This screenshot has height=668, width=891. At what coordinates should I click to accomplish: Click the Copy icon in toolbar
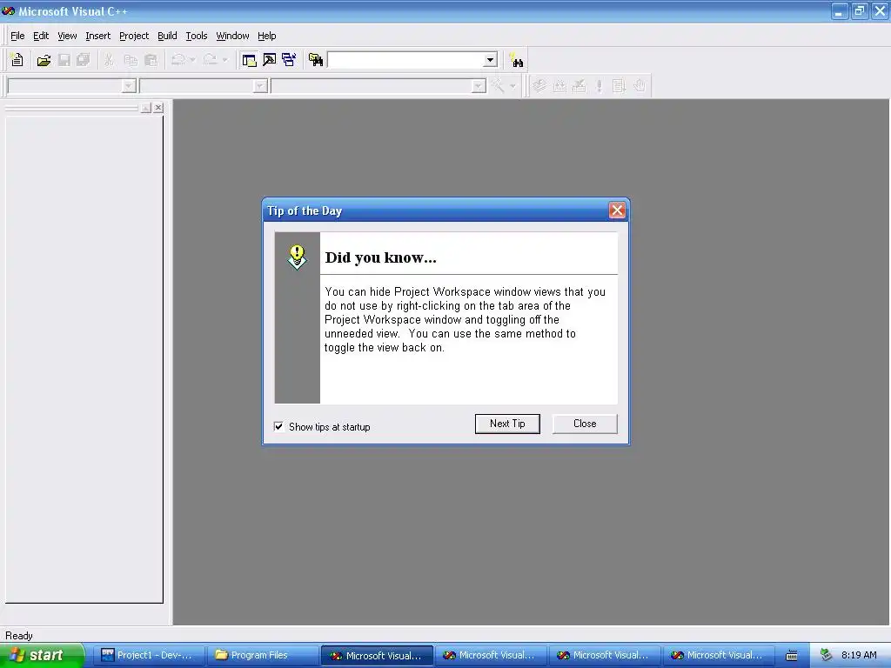[x=131, y=60]
